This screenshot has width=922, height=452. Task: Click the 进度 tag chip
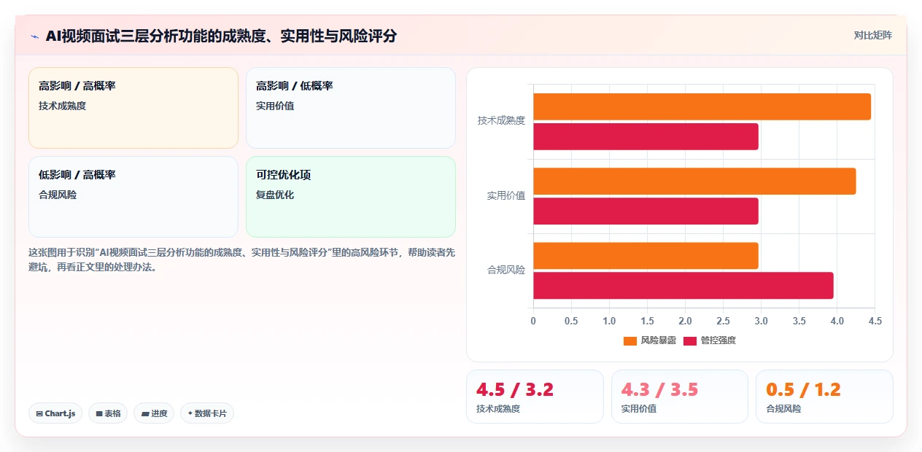(154, 413)
